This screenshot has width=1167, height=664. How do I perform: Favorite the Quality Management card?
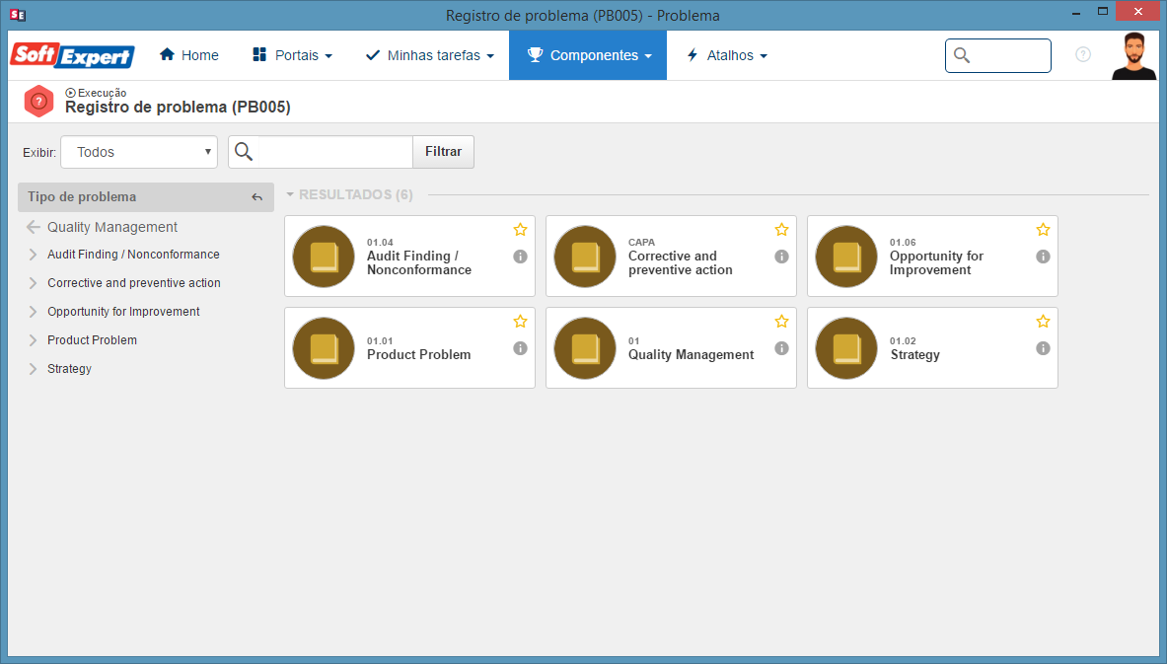click(x=781, y=321)
